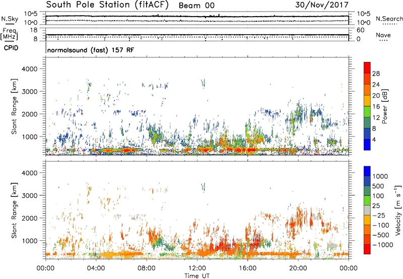The image size is (403, 279).
Task: Click the '18' tick on the frequency axis
Action: coord(34,30)
